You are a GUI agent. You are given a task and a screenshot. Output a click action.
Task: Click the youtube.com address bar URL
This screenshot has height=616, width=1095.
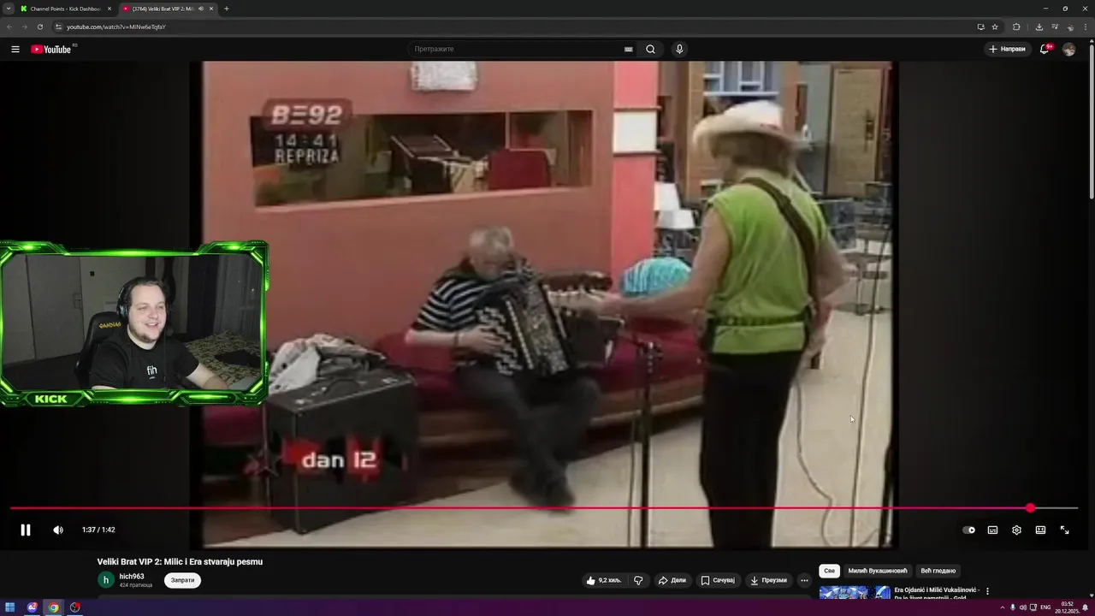[116, 27]
